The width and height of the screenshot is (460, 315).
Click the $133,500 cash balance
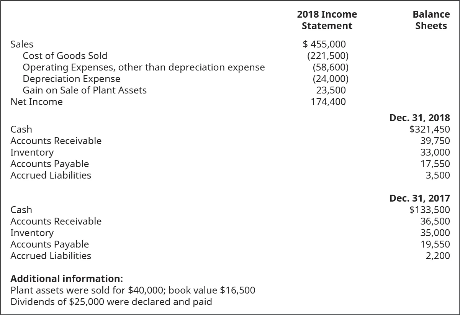[x=429, y=210]
